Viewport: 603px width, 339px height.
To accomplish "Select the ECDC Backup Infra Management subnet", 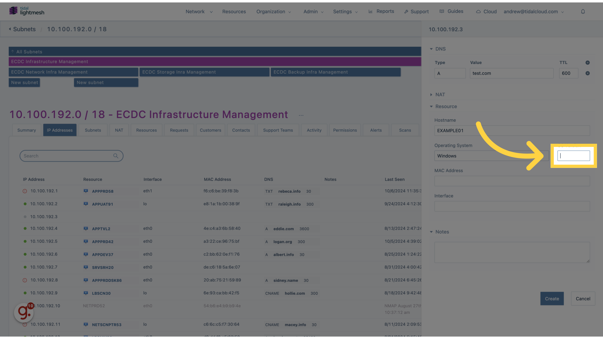I will click(x=336, y=72).
